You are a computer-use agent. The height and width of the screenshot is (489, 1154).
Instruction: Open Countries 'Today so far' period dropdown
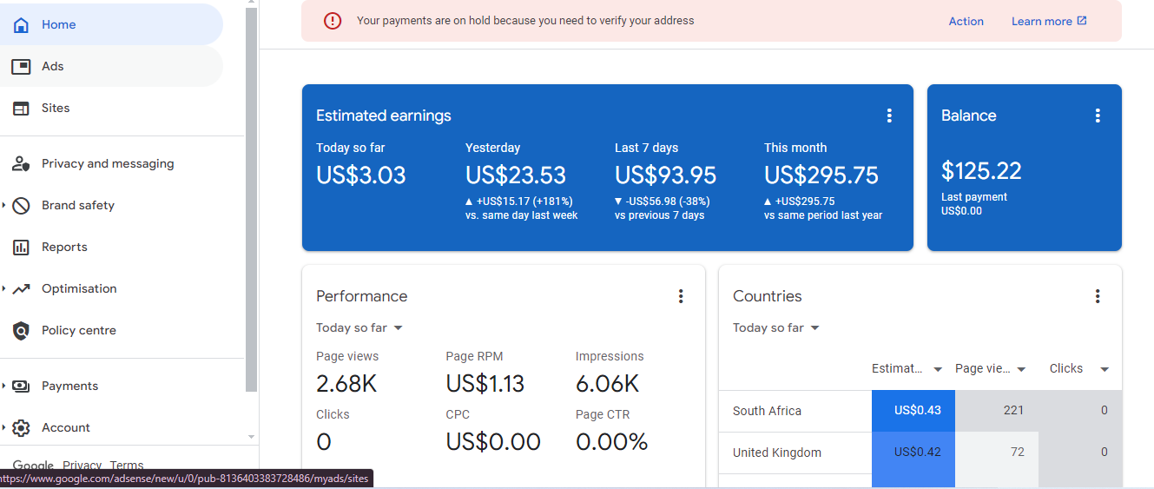click(x=776, y=327)
